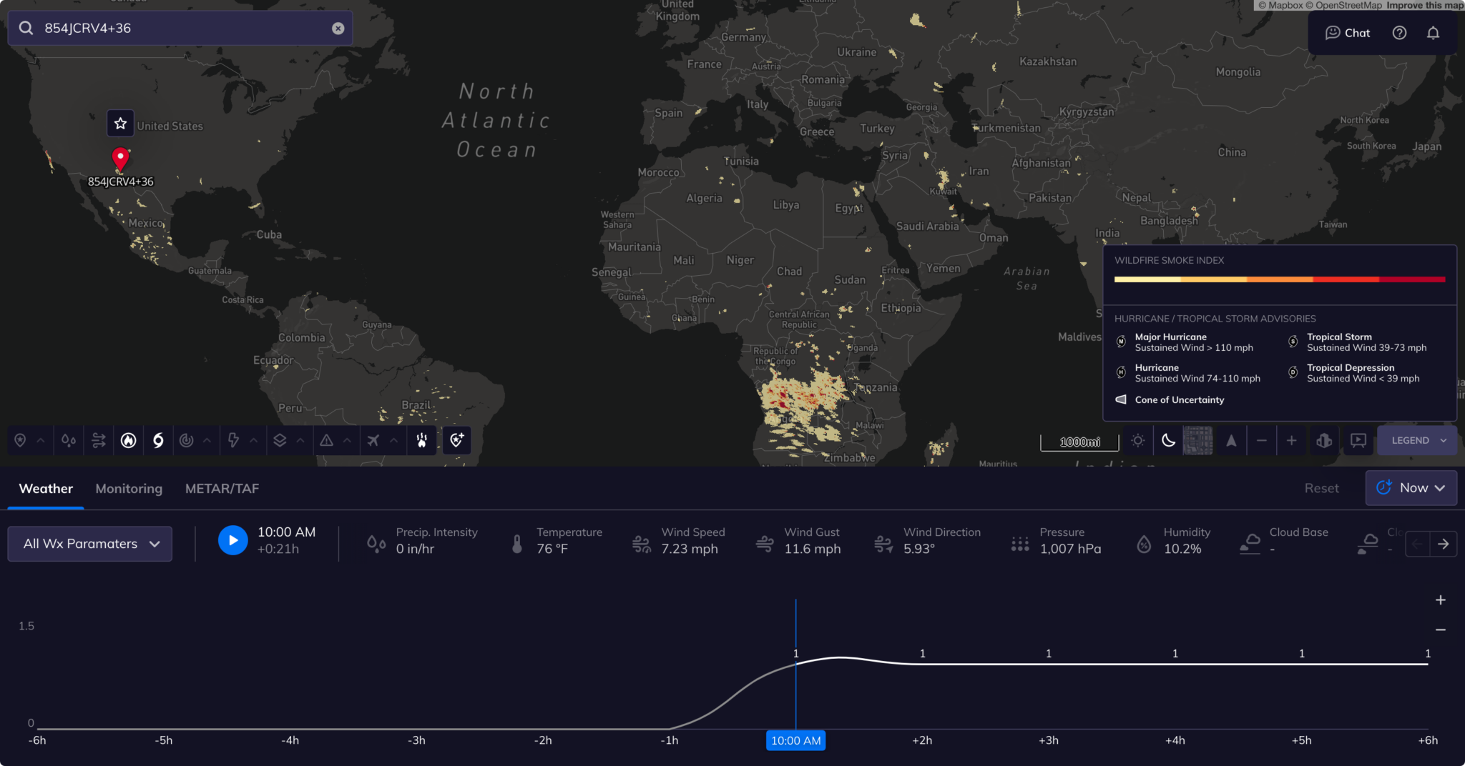1465x766 pixels.
Task: Click the compass arrow to reset map orientation
Action: click(x=1231, y=441)
